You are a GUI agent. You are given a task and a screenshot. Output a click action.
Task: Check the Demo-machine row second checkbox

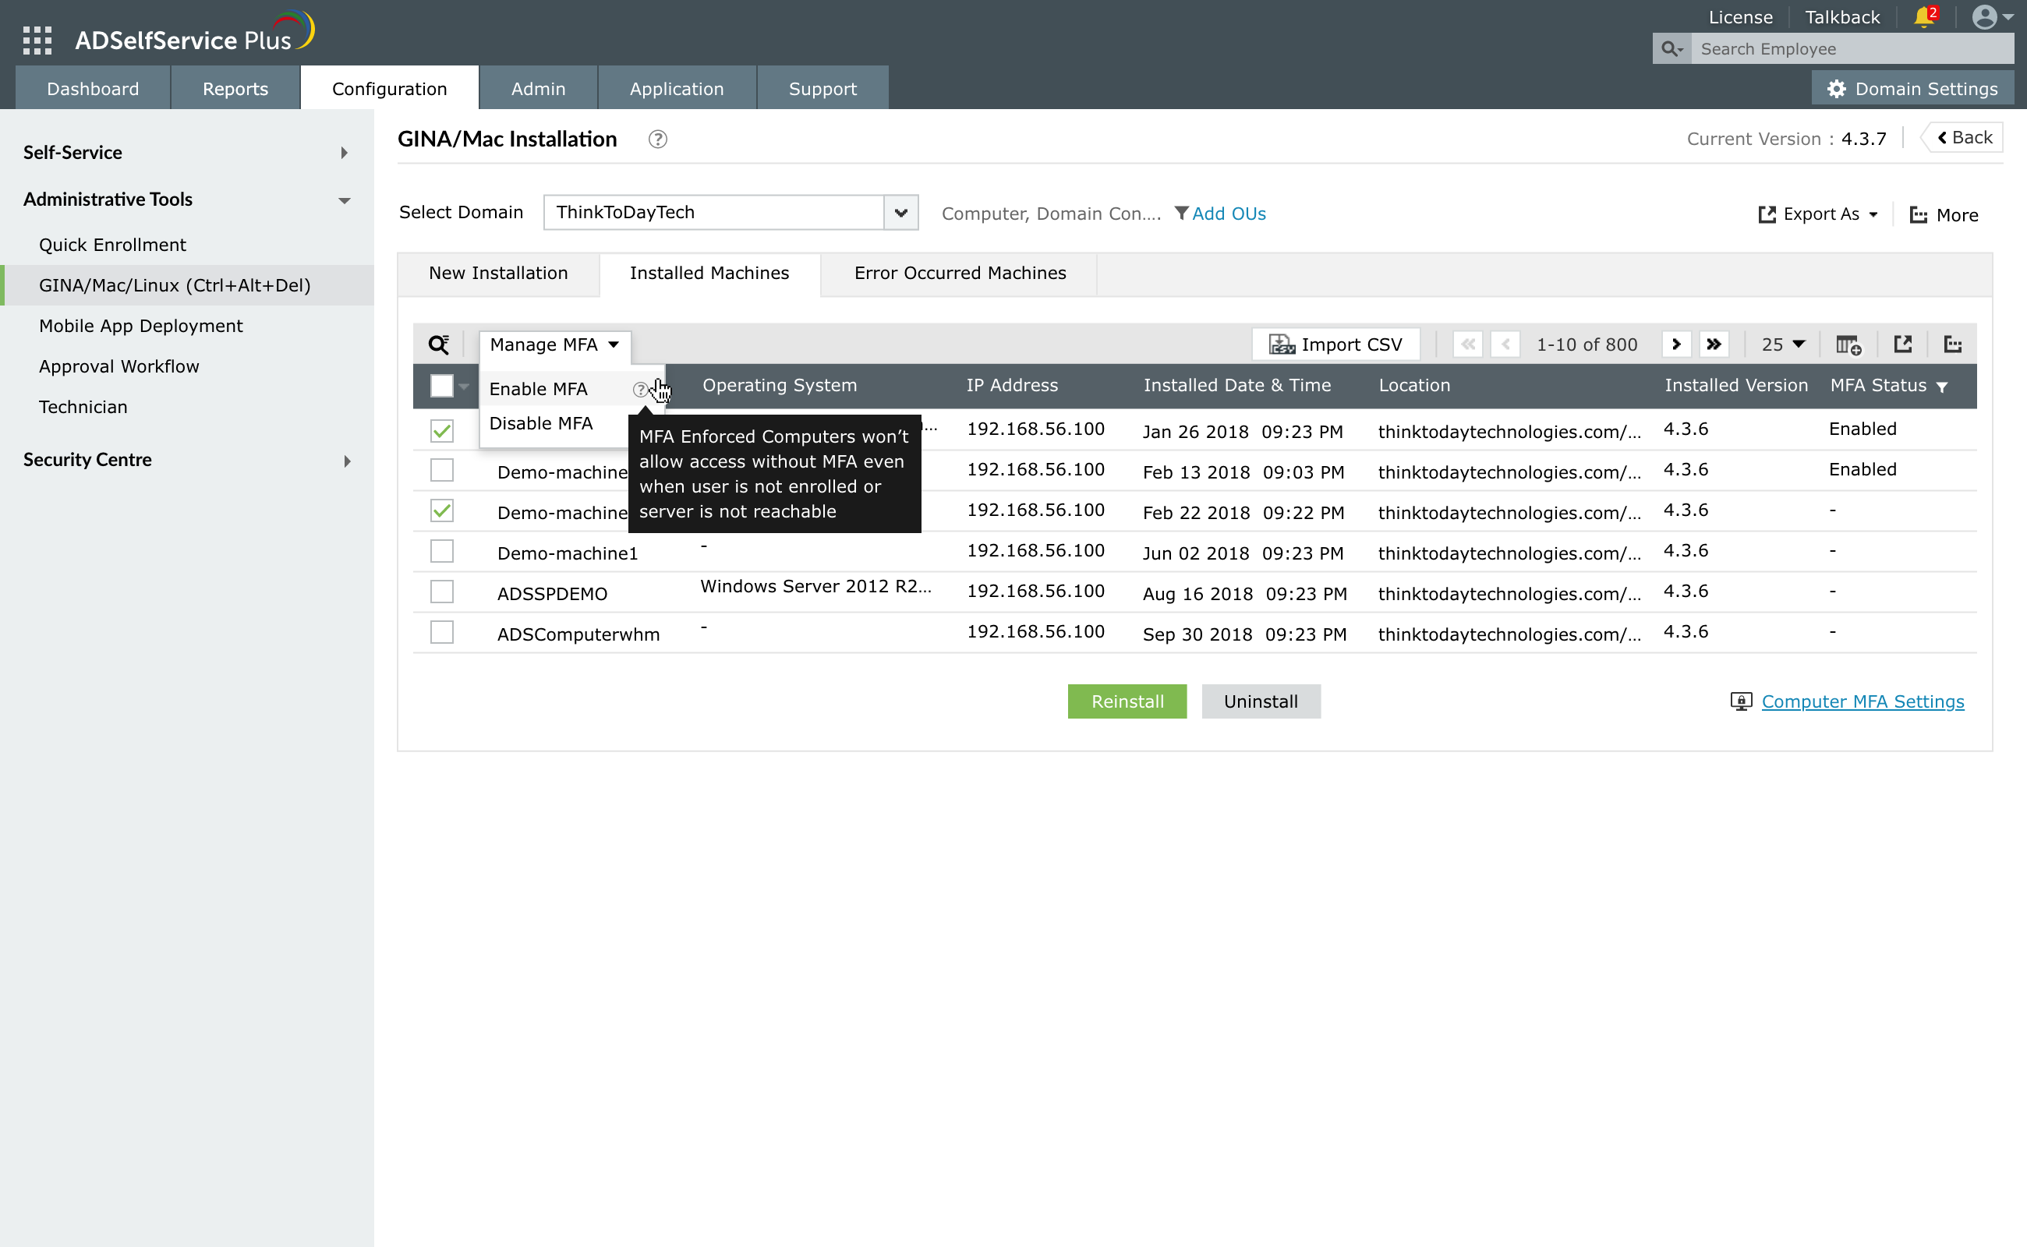point(441,470)
